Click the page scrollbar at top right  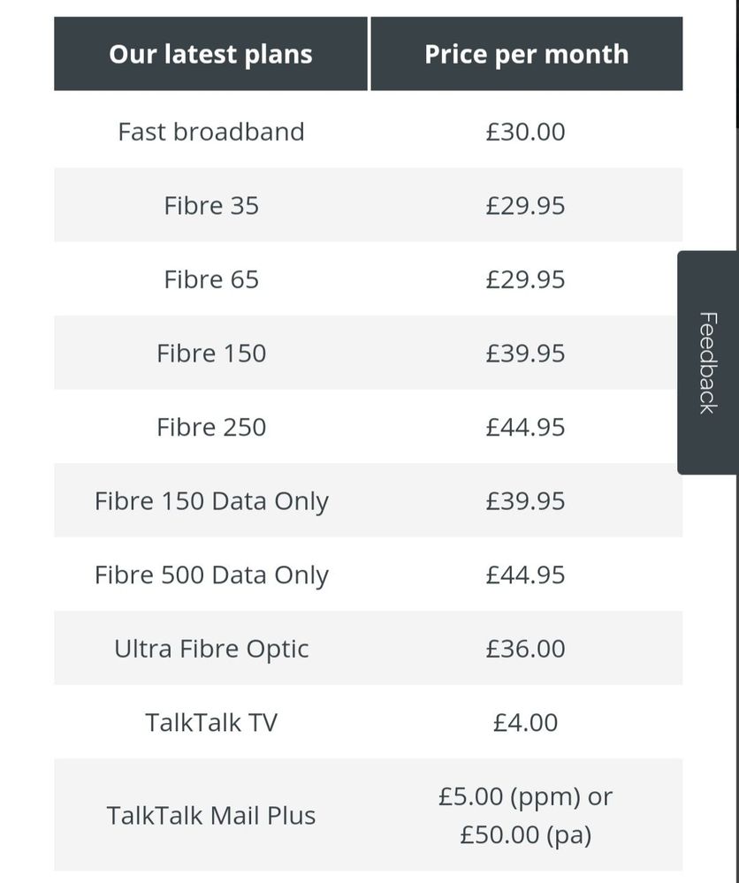(x=737, y=63)
